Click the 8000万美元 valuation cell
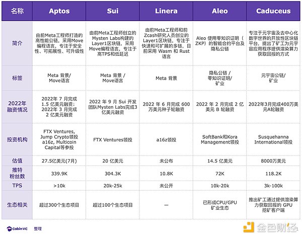The image size is (302, 238). point(273,161)
